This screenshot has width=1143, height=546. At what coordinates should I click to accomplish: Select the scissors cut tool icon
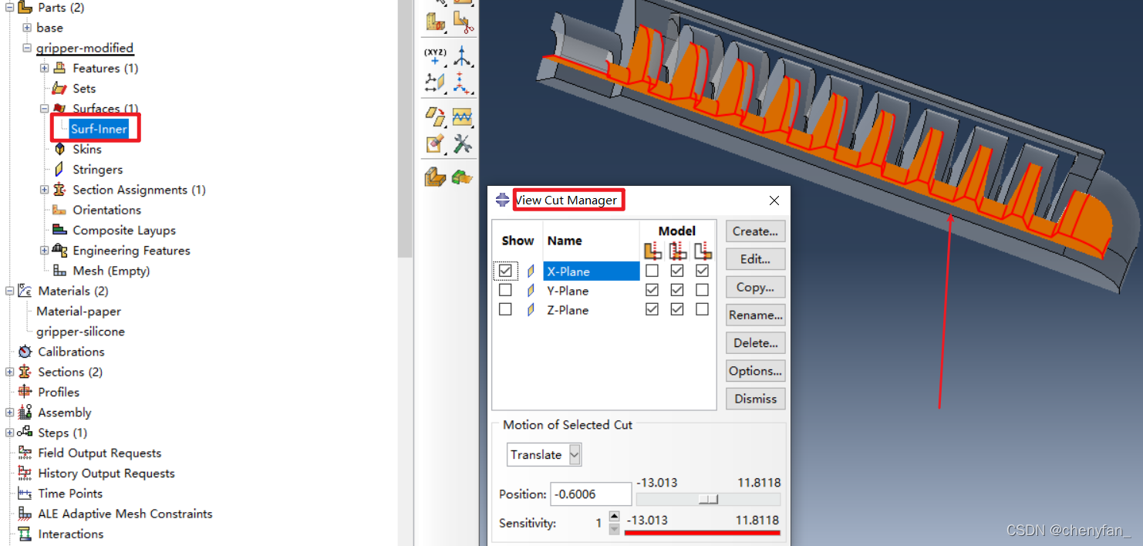[x=462, y=22]
